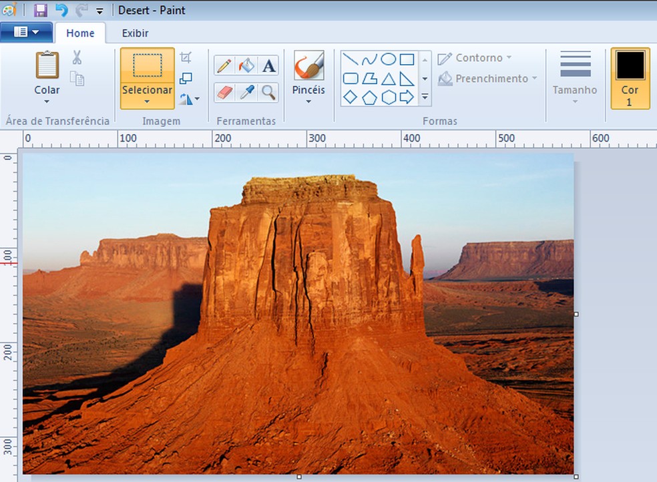Choose the Diamond shape
This screenshot has width=657, height=482.
click(x=351, y=97)
